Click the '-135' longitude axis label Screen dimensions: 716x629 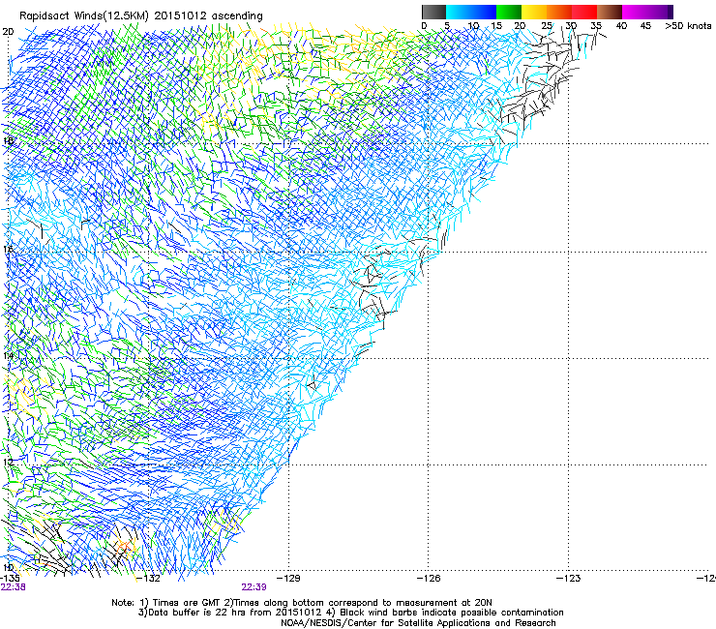[x=10, y=578]
